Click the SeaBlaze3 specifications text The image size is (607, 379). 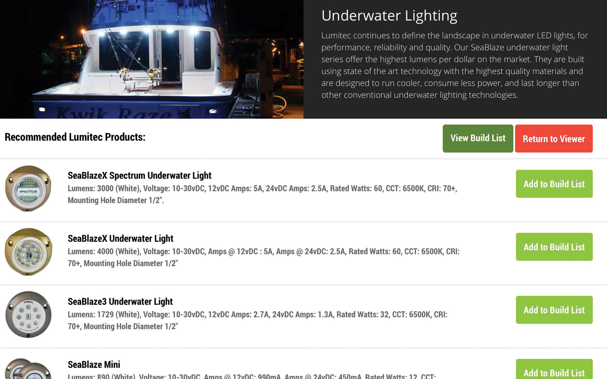click(x=258, y=320)
